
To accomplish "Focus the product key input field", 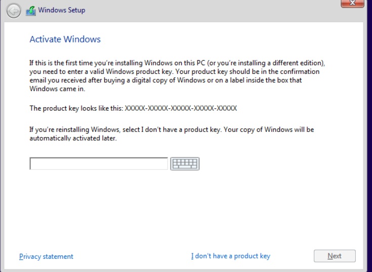I will point(99,164).
